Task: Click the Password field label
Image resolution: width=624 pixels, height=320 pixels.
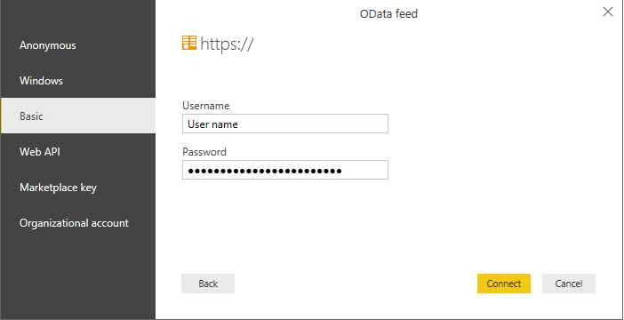Action: coord(204,152)
